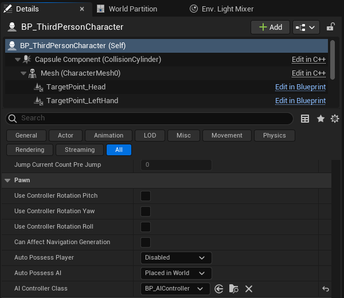Use selected asset for AI Controller Class
Viewport: 344px width, 298px height.
point(219,289)
